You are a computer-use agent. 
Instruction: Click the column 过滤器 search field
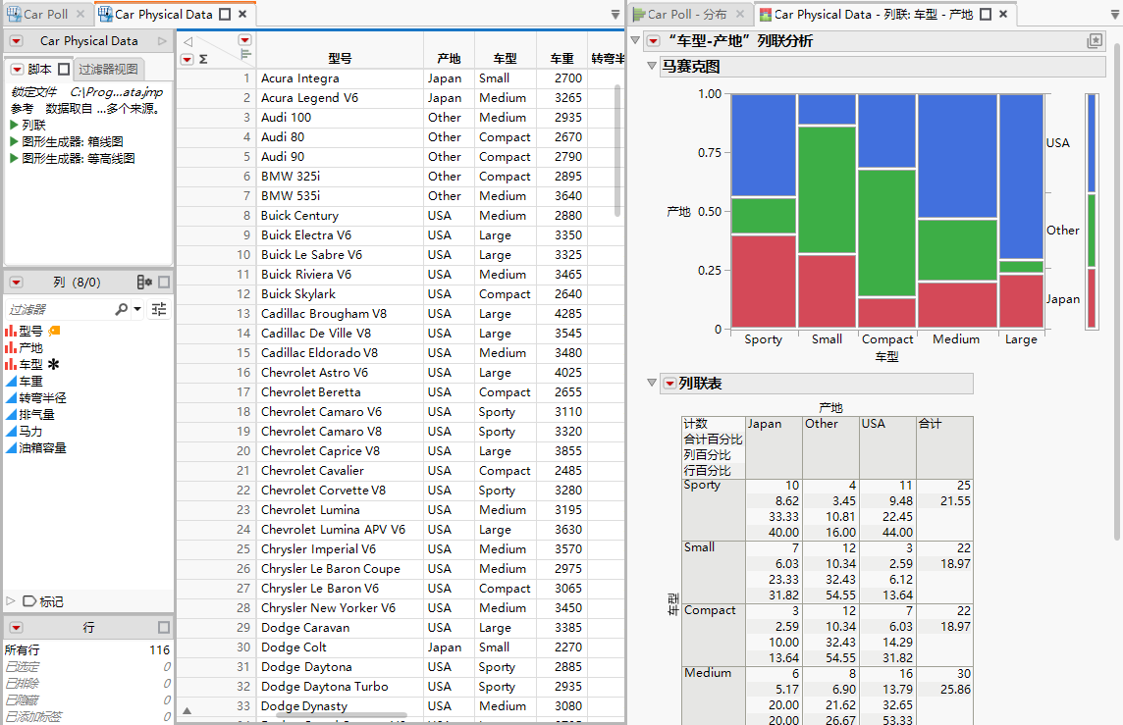point(60,309)
